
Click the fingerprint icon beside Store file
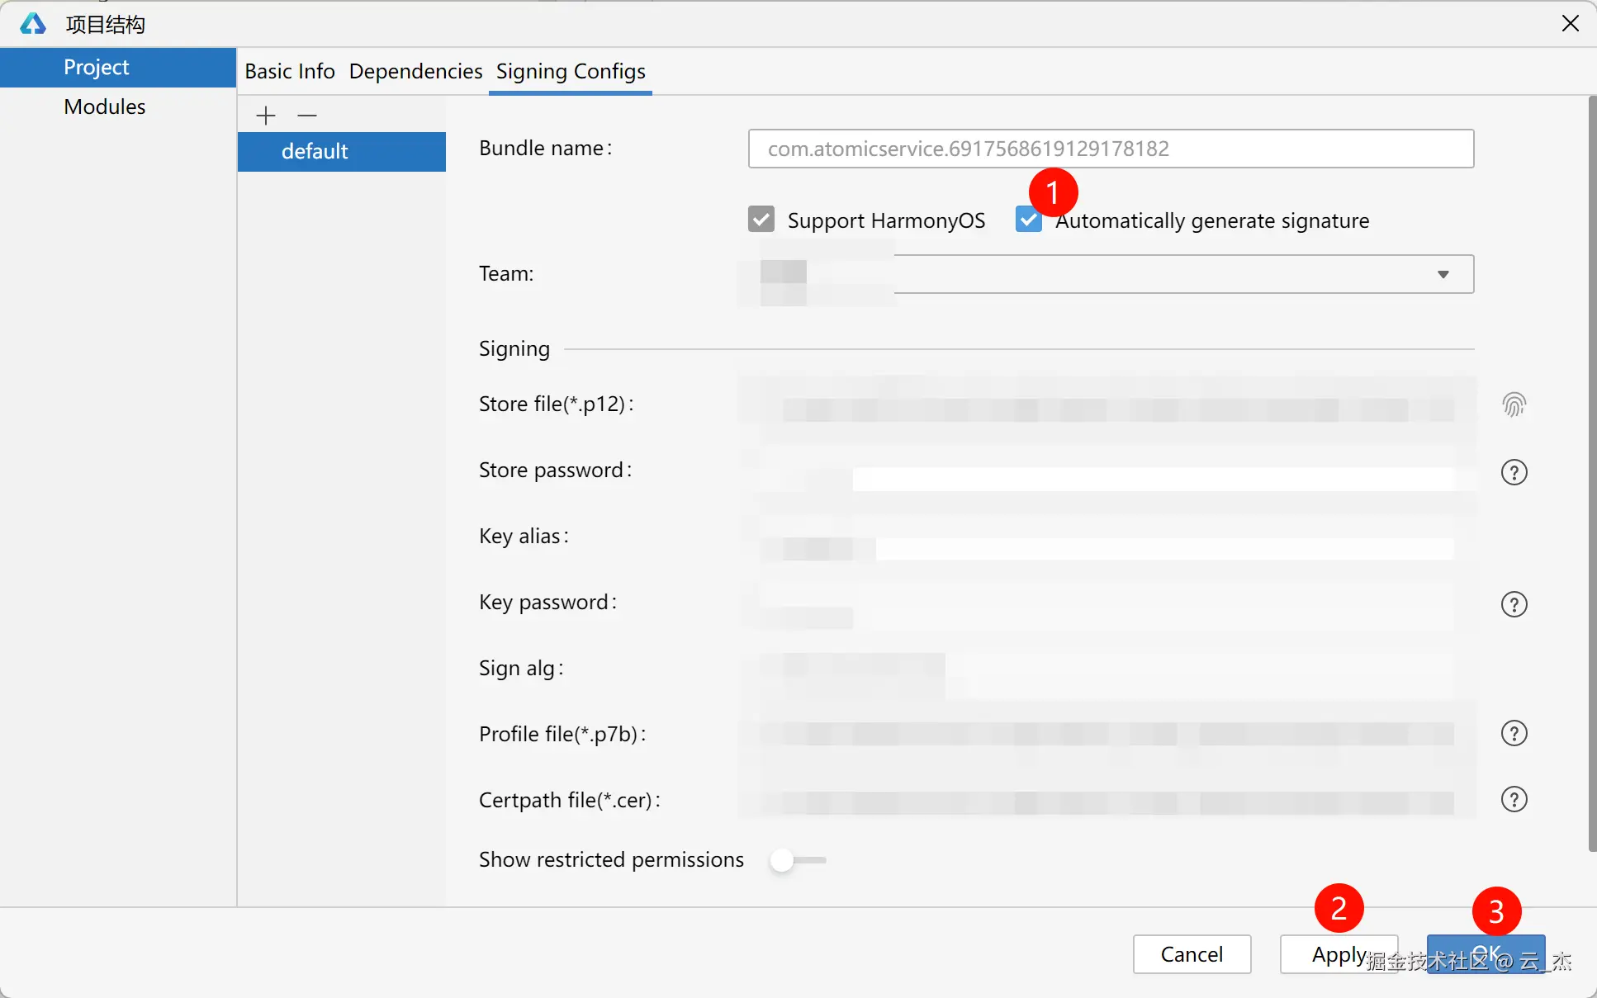tap(1514, 404)
